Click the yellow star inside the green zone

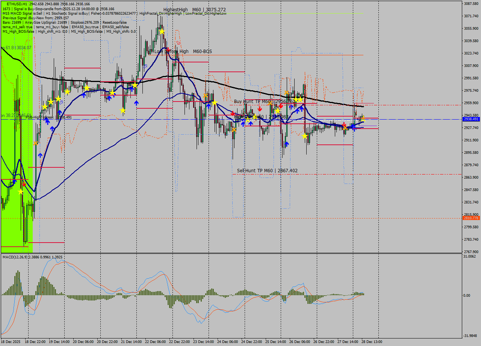(x=21, y=191)
